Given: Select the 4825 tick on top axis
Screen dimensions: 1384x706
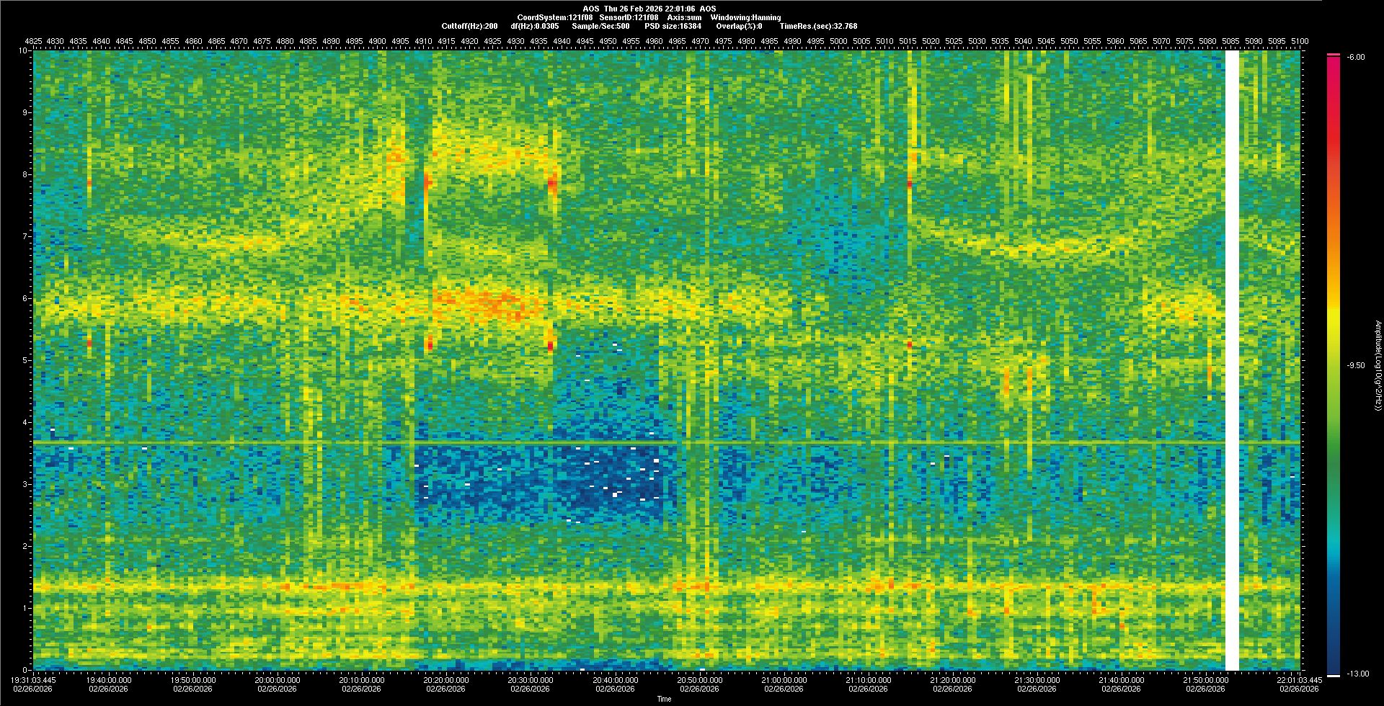Looking at the screenshot, I should click(33, 41).
